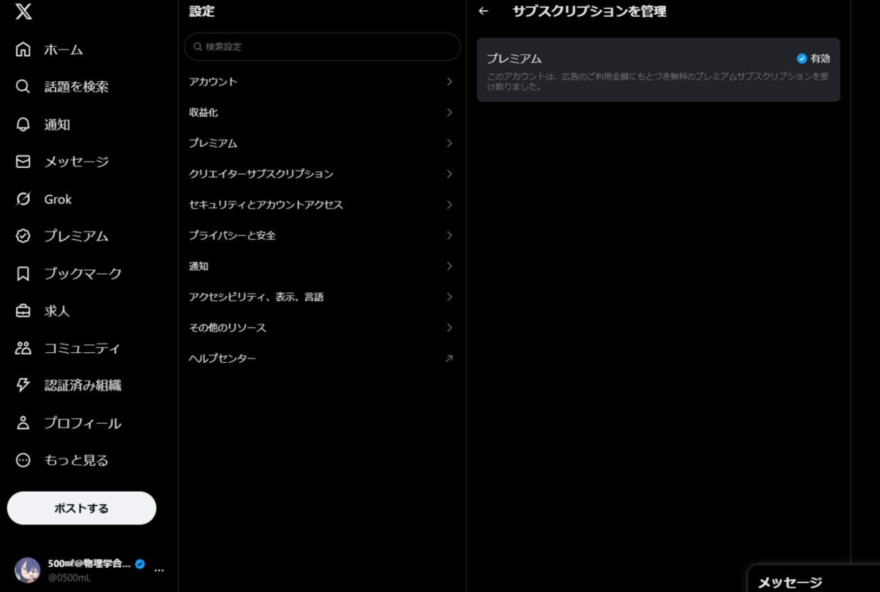Viewport: 880px width, 592px height.
Task: Expand the アクセシビリティ、表示、言語 chevron
Action: 449,297
